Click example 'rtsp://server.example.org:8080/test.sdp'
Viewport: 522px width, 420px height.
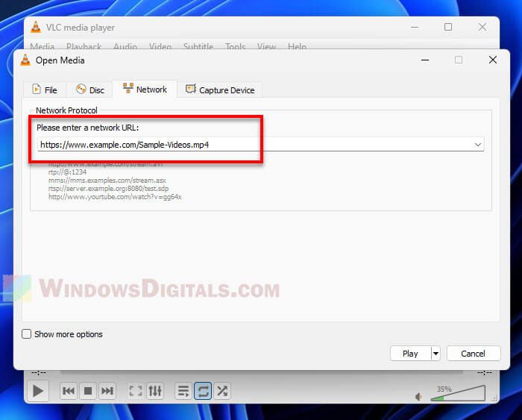(x=109, y=189)
